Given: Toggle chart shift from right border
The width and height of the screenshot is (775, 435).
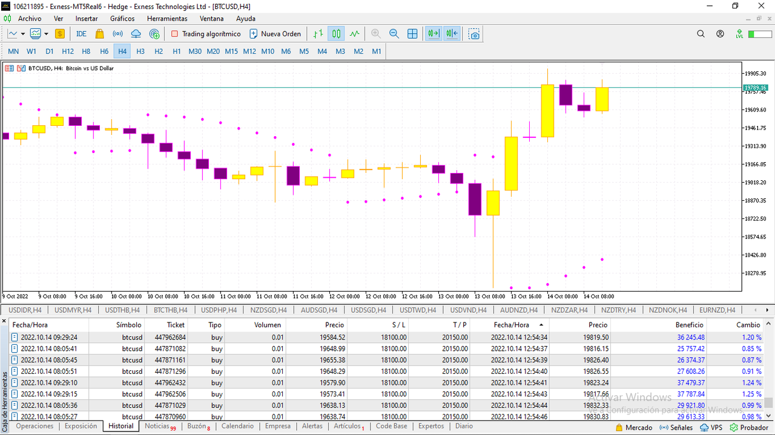Looking at the screenshot, I should (452, 34).
